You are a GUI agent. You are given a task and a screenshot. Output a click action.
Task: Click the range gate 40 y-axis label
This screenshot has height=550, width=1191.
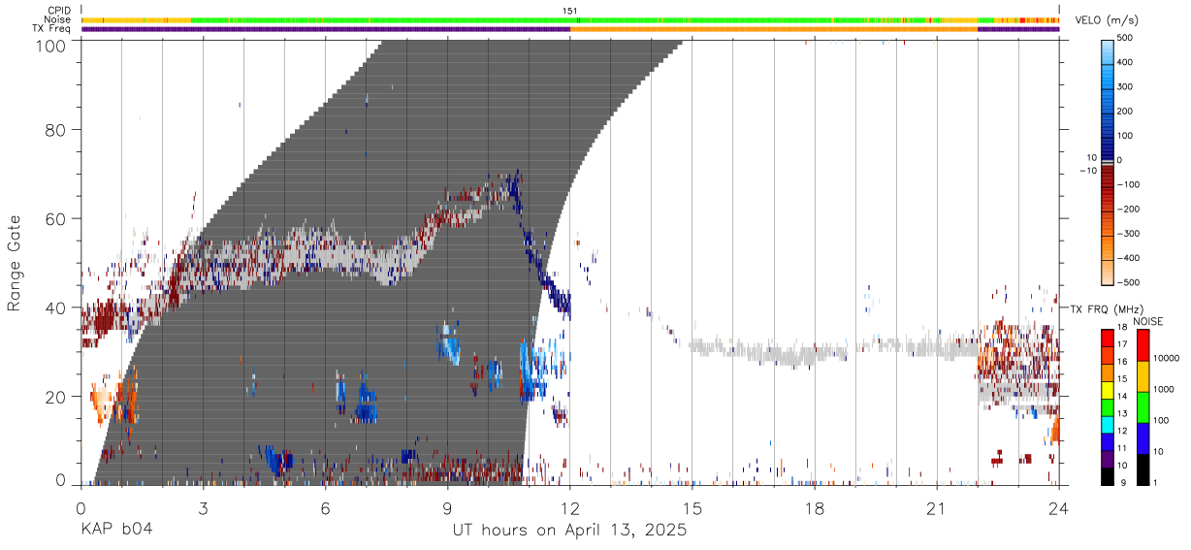[55, 308]
